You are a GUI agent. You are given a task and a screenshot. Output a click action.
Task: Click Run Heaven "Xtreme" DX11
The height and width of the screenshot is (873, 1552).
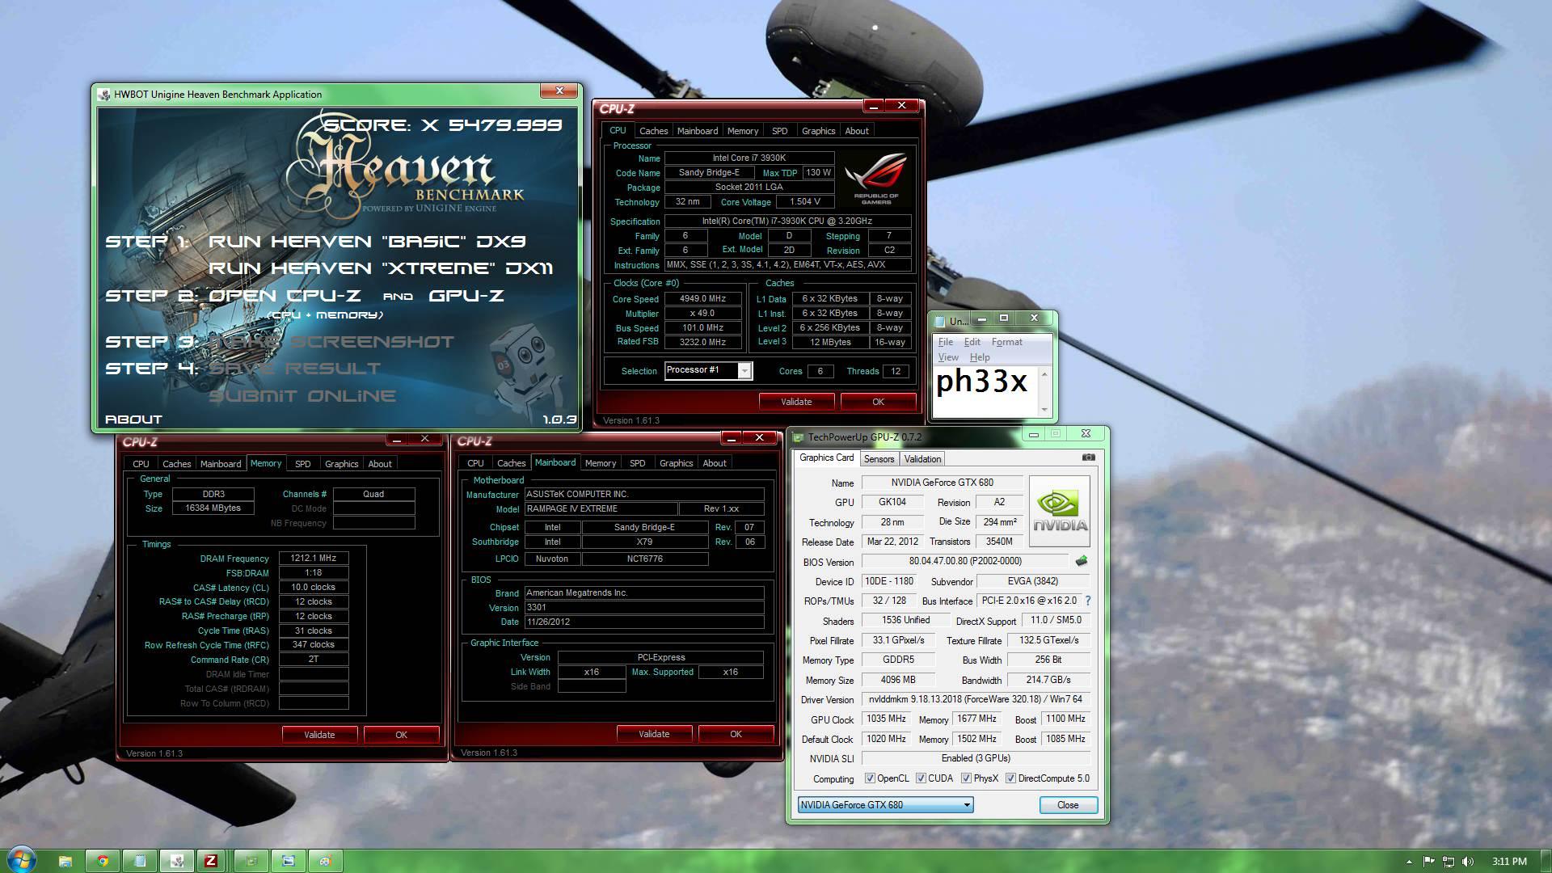[382, 268]
